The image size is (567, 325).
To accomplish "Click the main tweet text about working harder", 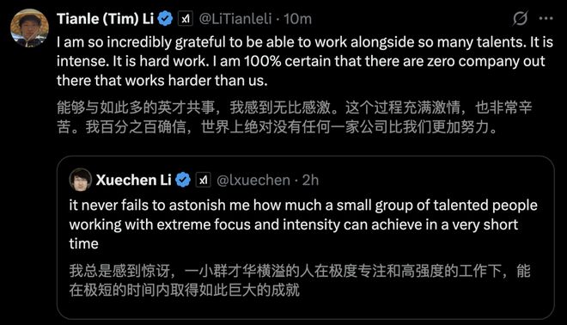I will 305,61.
